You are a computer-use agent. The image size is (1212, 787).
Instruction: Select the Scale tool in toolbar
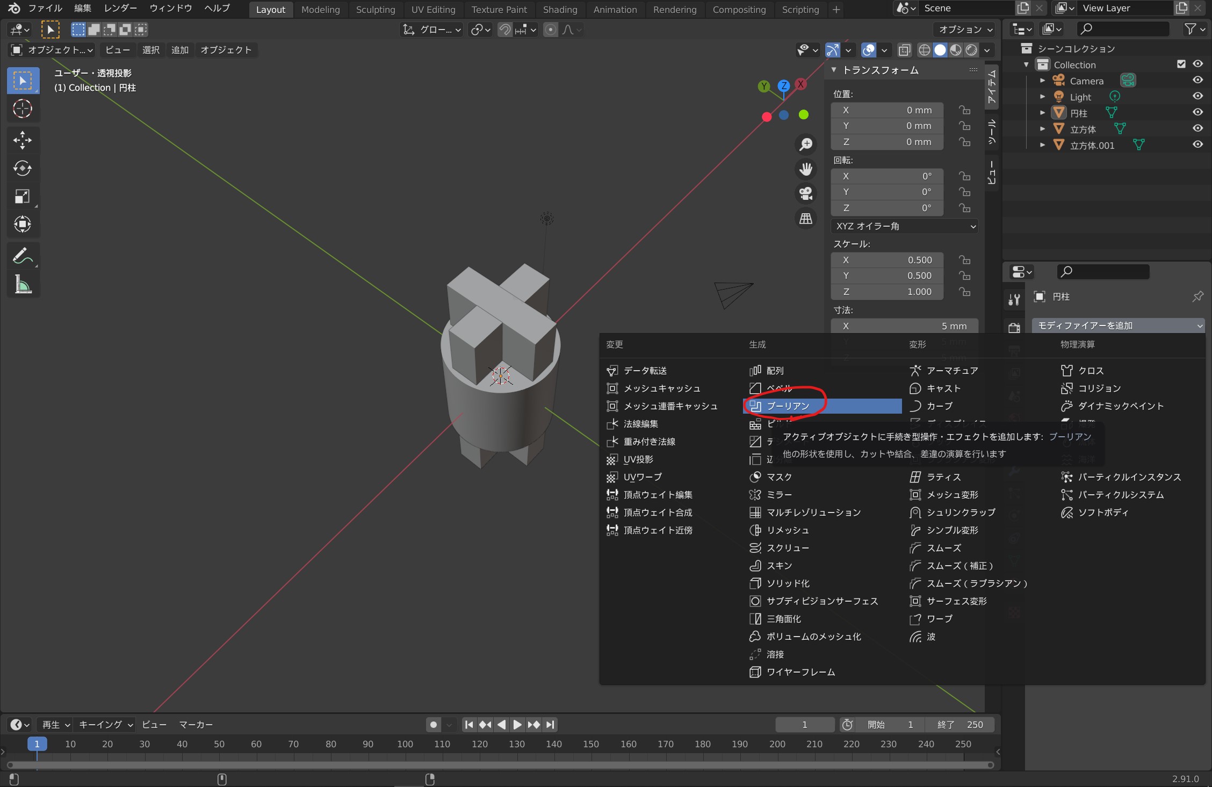click(x=22, y=197)
